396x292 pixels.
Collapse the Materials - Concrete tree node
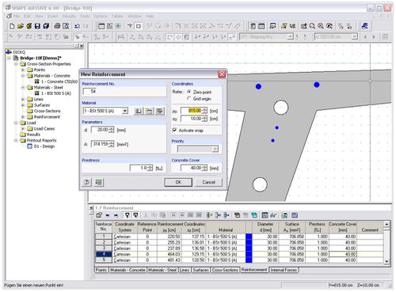[x=23, y=76]
